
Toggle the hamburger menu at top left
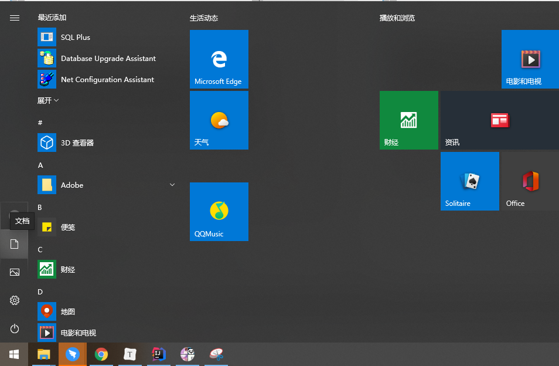coord(15,18)
